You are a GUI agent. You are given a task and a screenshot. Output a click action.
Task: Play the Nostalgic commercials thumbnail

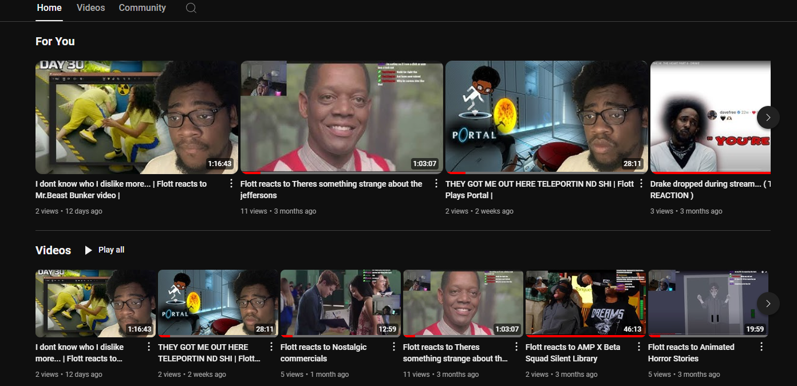coord(341,304)
